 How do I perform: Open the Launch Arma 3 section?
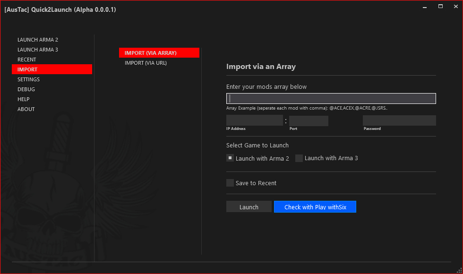click(x=38, y=50)
